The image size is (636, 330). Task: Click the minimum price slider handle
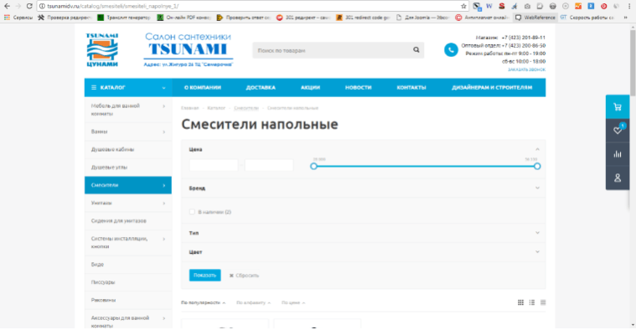click(x=313, y=166)
